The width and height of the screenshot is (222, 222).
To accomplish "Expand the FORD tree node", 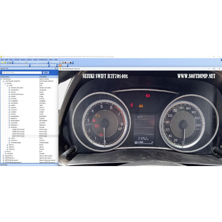I will (x=9, y=96).
